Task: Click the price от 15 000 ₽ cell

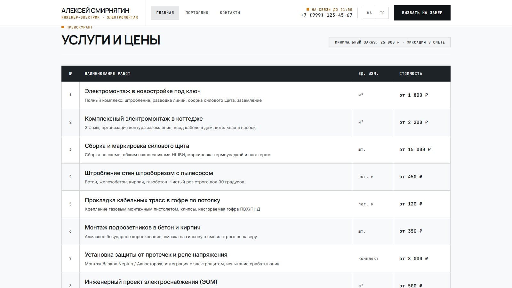Action: click(x=422, y=150)
